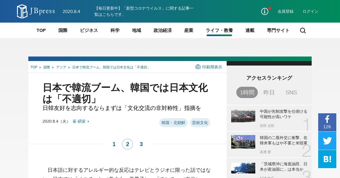The image size is (340, 178).
Task: Select current article page 2
Action: (127, 144)
